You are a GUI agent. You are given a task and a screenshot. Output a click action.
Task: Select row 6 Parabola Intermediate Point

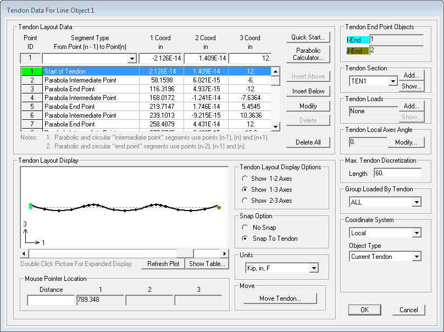[146, 115]
